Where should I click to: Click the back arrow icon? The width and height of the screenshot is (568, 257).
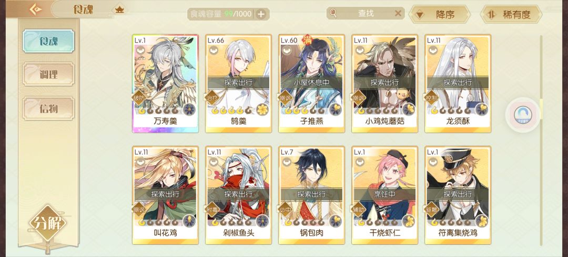point(36,9)
